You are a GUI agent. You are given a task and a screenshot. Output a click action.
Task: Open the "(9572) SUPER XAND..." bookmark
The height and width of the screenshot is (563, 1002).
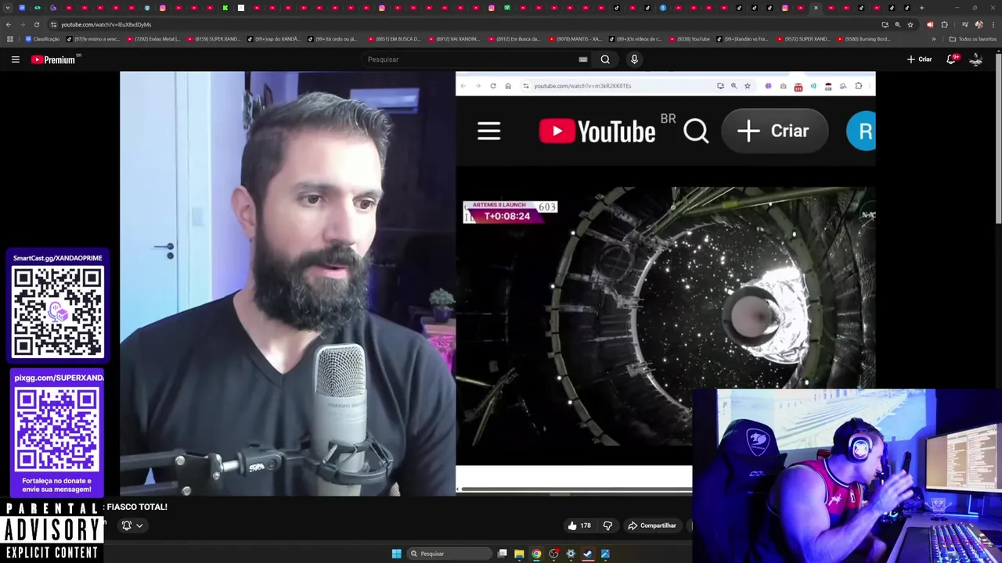[803, 38]
